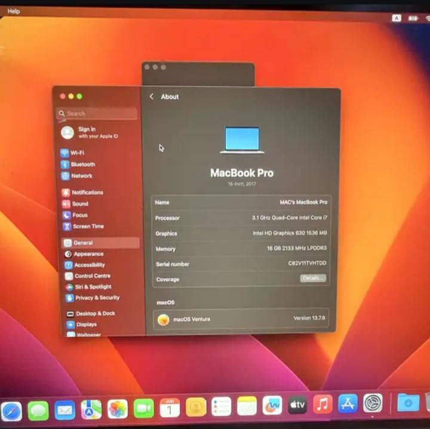This screenshot has height=429, width=430.
Task: Click the Version 13.7.6 text
Action: [x=309, y=318]
